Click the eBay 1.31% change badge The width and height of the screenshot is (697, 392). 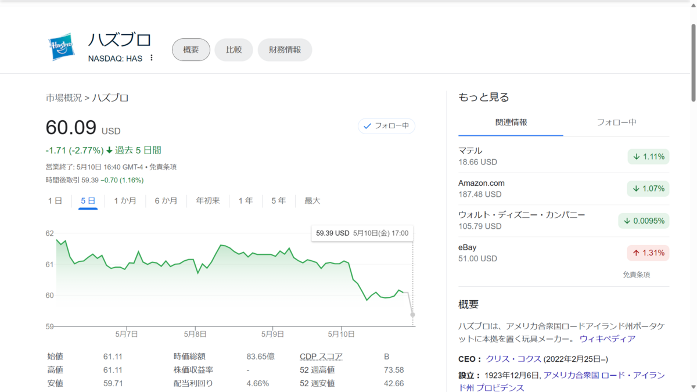[x=648, y=253]
